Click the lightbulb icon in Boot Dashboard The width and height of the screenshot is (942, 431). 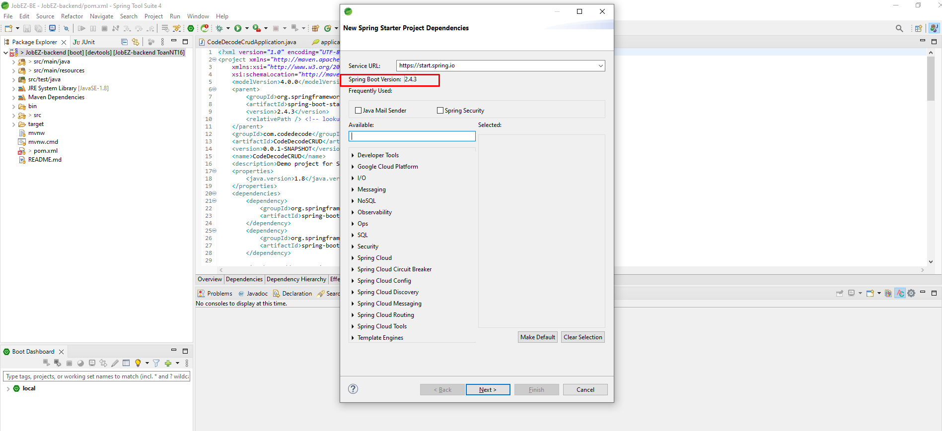point(138,363)
